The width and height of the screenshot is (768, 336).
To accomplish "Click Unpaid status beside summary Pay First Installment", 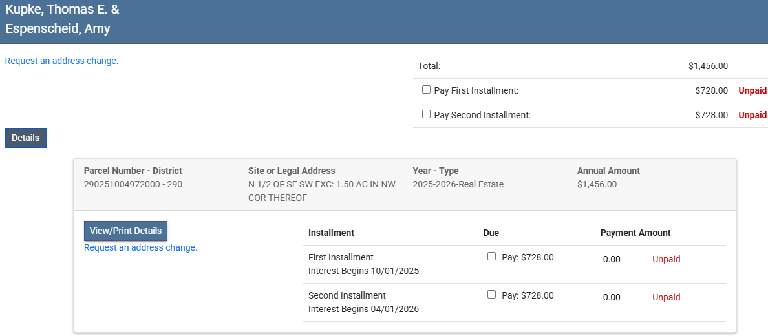I will (x=752, y=90).
